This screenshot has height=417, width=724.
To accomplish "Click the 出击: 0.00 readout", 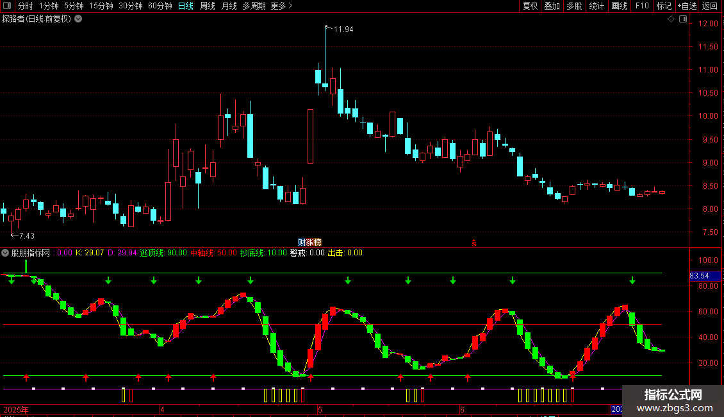I will (345, 253).
